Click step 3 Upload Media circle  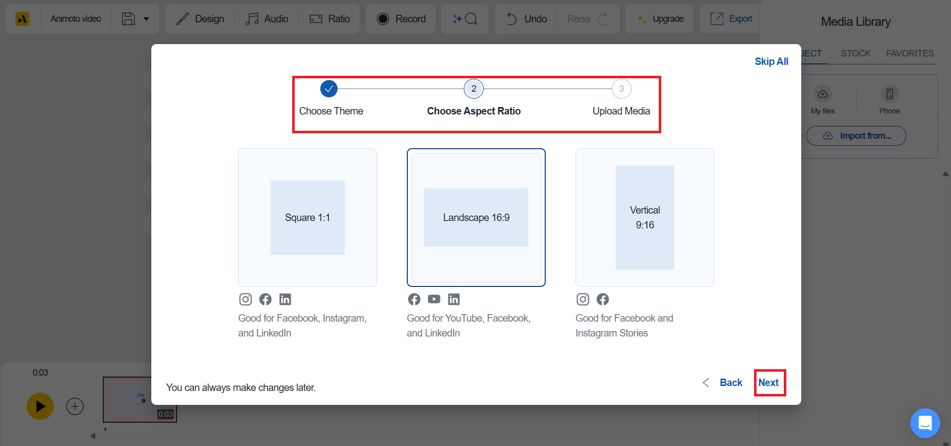621,89
